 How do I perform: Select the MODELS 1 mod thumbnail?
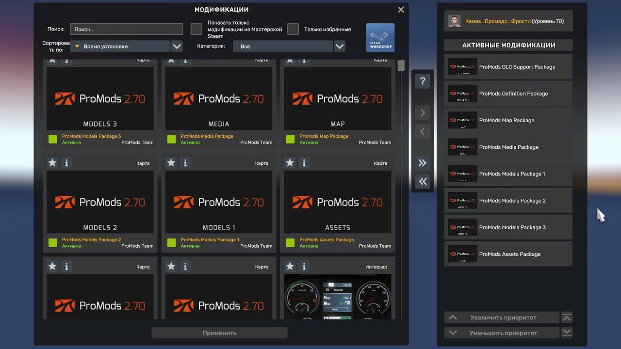(x=219, y=202)
